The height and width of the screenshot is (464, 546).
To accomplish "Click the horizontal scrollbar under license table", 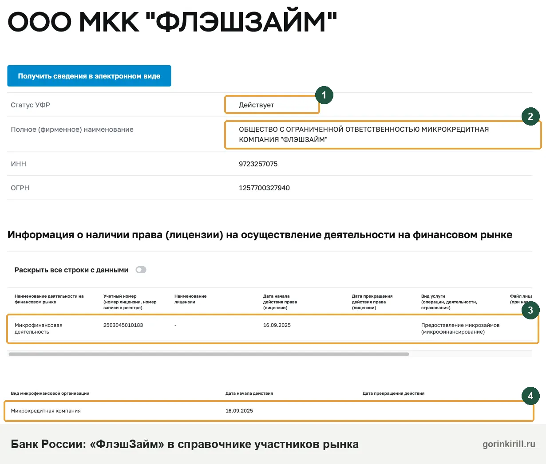I will point(209,354).
